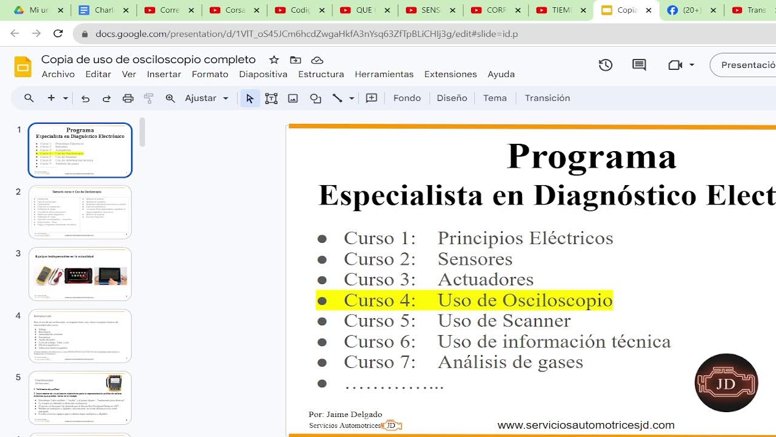Select slide 4 Introducción thumbnail
776x437 pixels.
80,336
